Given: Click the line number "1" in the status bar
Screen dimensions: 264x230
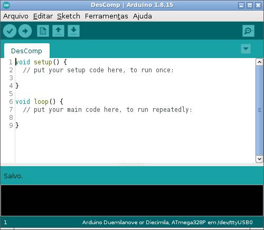Looking at the screenshot, I should [5, 223].
